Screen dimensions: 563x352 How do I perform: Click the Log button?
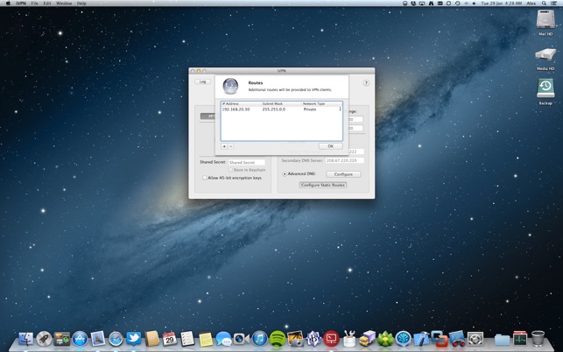(x=203, y=81)
